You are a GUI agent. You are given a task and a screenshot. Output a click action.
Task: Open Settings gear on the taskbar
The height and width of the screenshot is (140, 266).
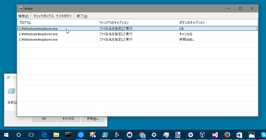coord(154,135)
